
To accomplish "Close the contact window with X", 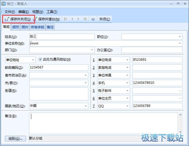I will coord(185,4).
